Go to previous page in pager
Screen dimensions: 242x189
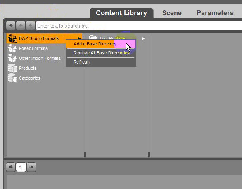tap(11, 167)
